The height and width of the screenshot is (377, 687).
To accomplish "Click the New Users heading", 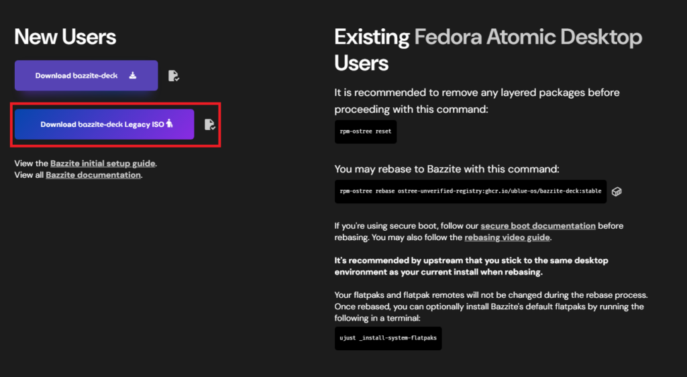I will point(65,37).
